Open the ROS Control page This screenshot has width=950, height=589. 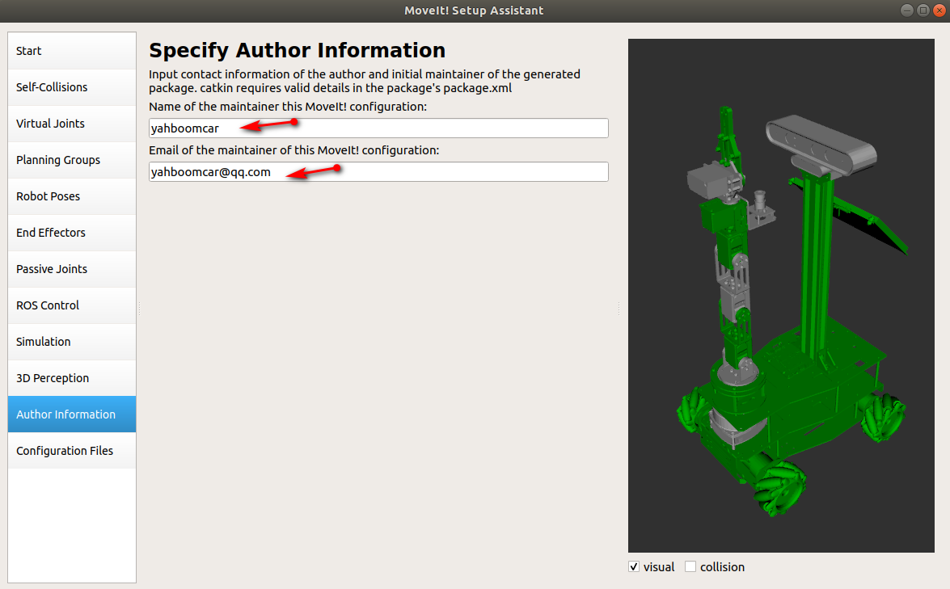(x=71, y=305)
